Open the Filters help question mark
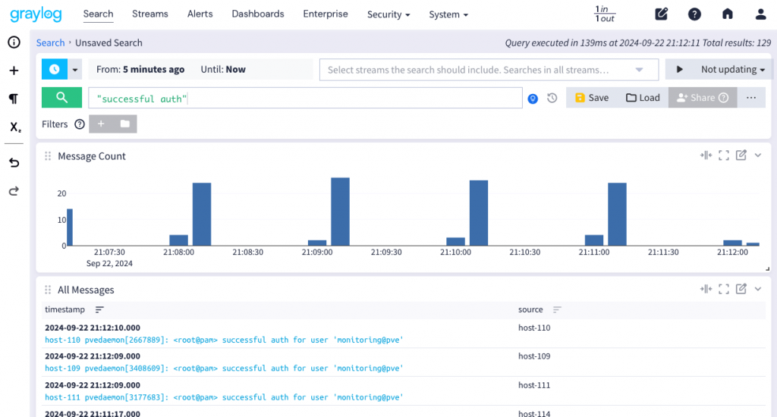Image resolution: width=777 pixels, height=417 pixels. [x=80, y=124]
